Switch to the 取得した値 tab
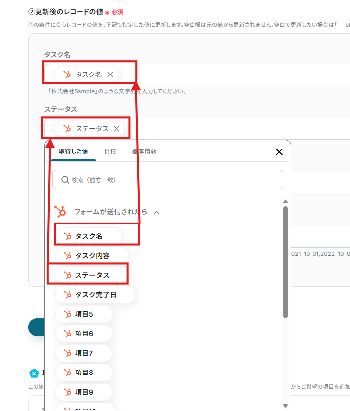This screenshot has width=350, height=411. [x=74, y=151]
